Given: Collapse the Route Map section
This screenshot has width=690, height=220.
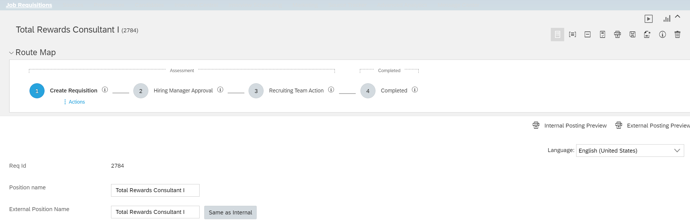Looking at the screenshot, I should [11, 53].
